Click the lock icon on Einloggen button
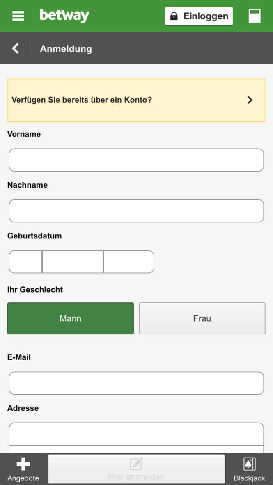This screenshot has width=273, height=485. pyautogui.click(x=173, y=16)
